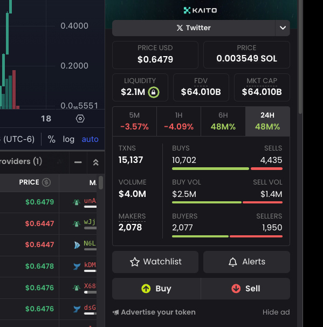Select the 1H timeframe tab
Image resolution: width=323 pixels, height=327 pixels.
[178, 121]
